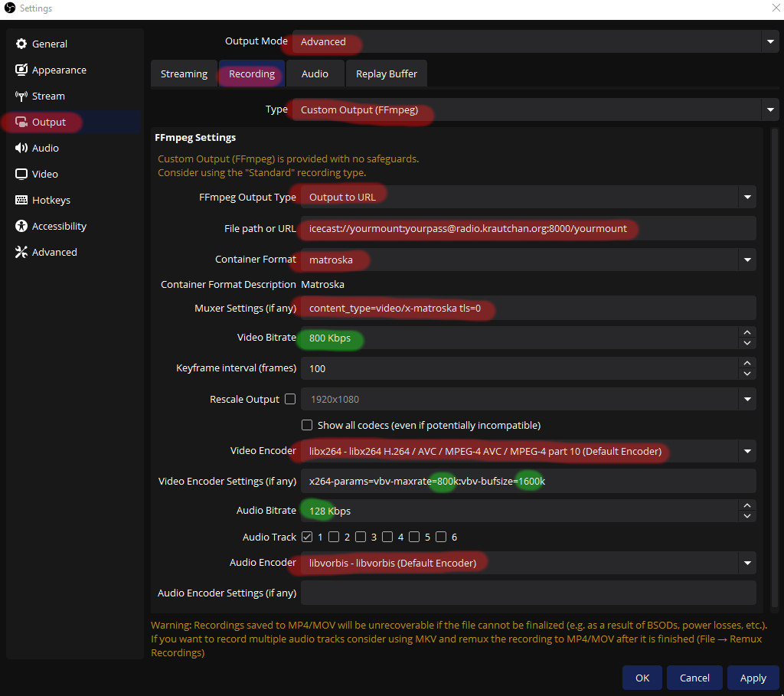Open the Stream settings antenna icon
The height and width of the screenshot is (696, 784).
tap(21, 96)
